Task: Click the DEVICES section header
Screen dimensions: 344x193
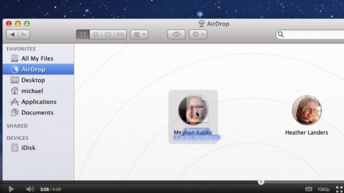Action: click(x=18, y=138)
